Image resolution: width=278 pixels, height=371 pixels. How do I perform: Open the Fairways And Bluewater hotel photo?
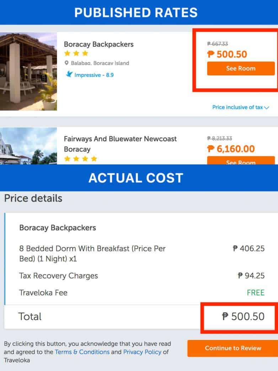click(x=28, y=146)
